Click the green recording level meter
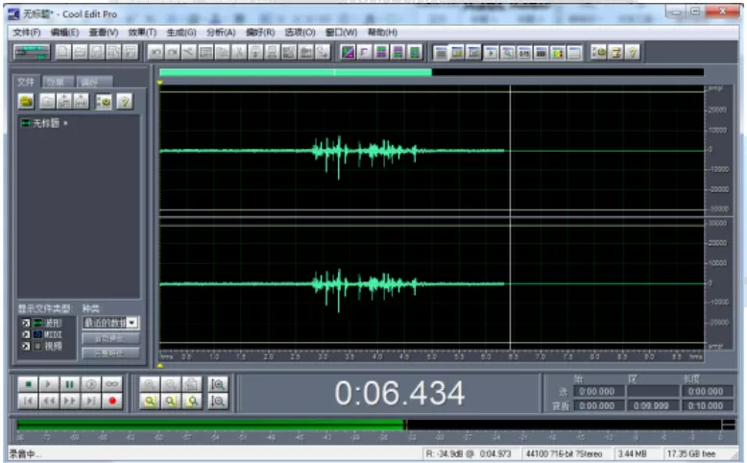The width and height of the screenshot is (747, 463). (210, 425)
